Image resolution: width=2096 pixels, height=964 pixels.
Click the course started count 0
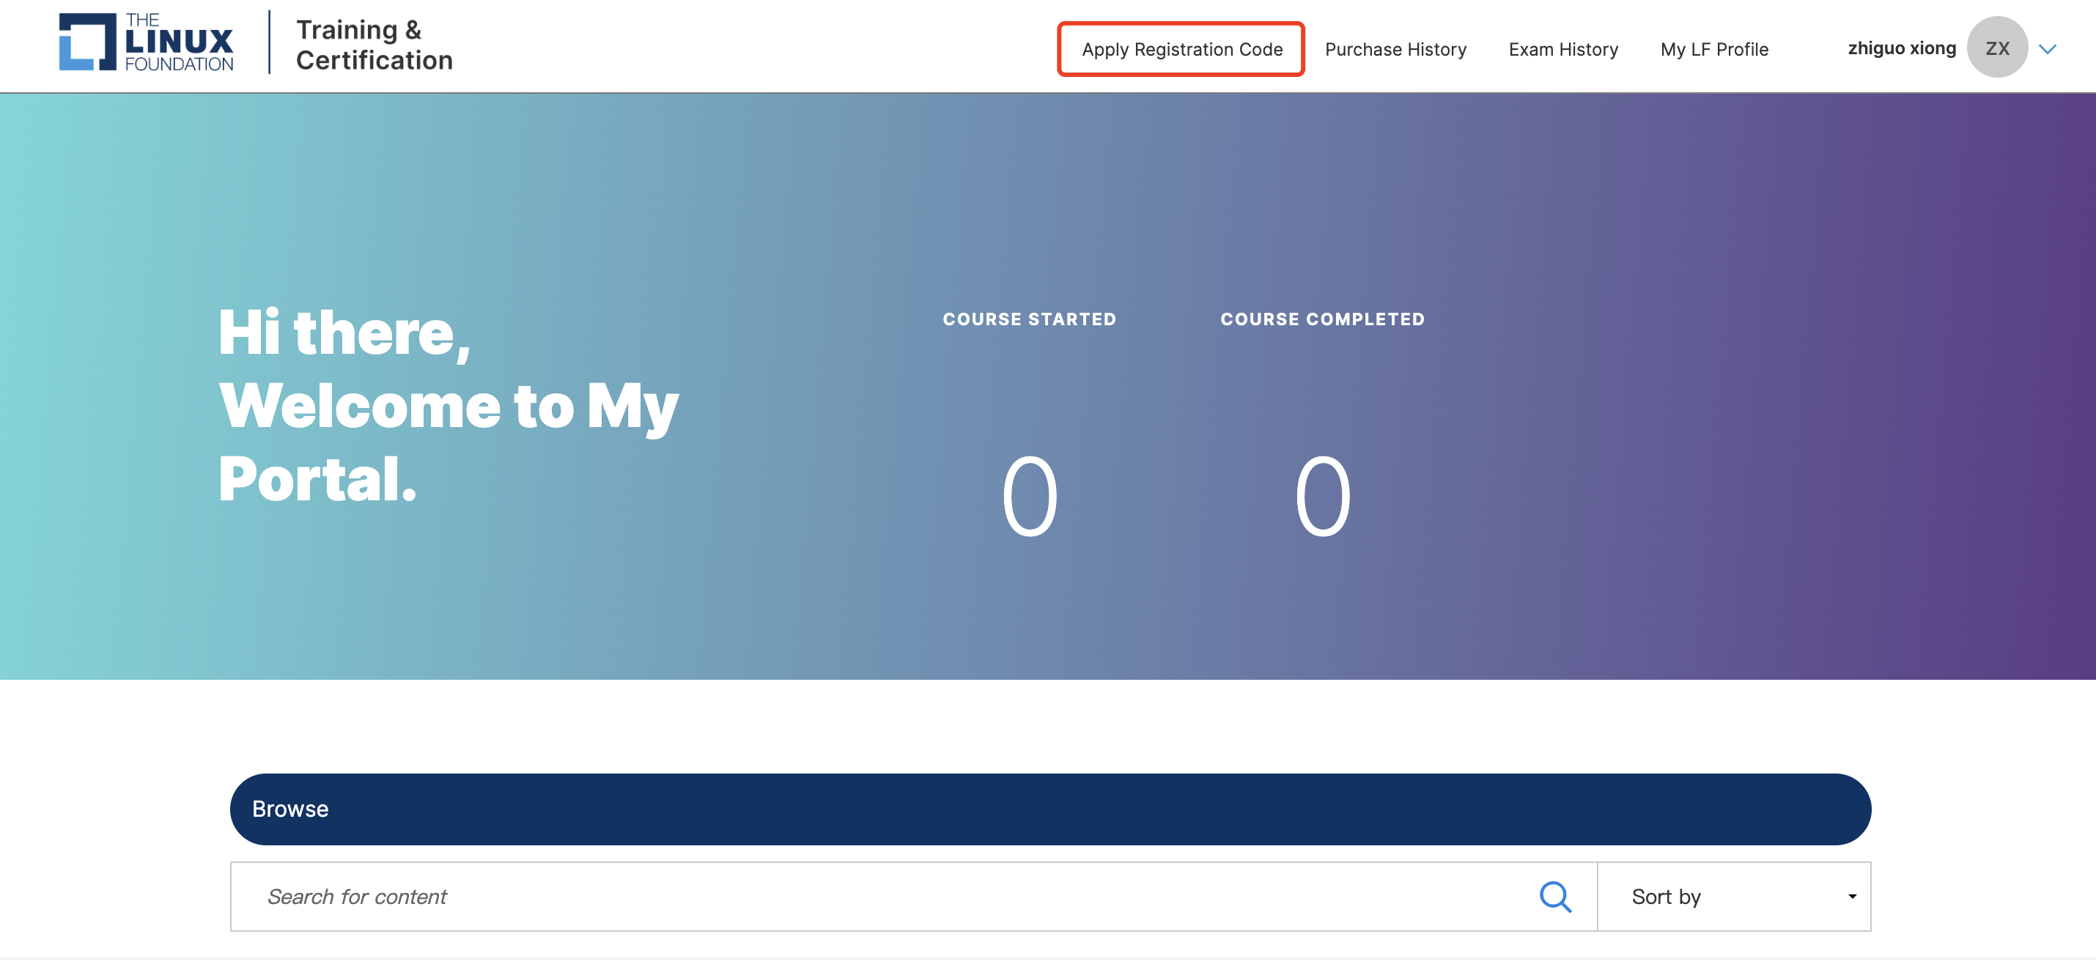point(1029,496)
